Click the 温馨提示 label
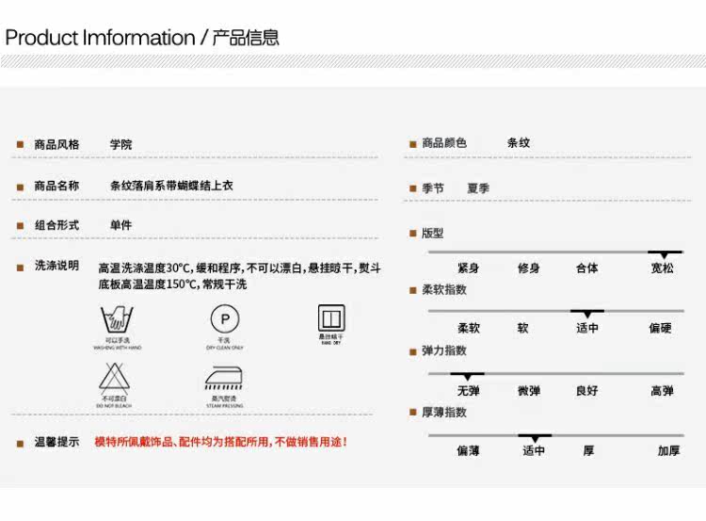Image resolution: width=706 pixels, height=521 pixels. tap(56, 442)
